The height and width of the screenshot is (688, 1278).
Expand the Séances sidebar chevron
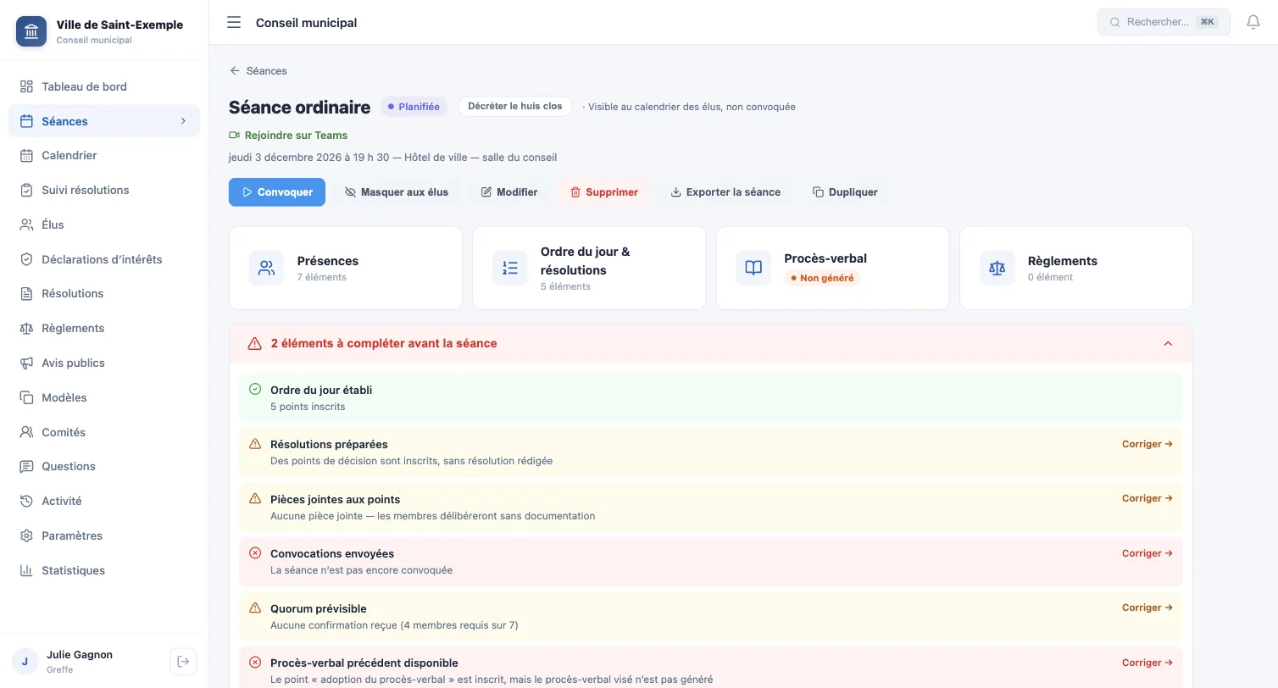[x=183, y=121]
